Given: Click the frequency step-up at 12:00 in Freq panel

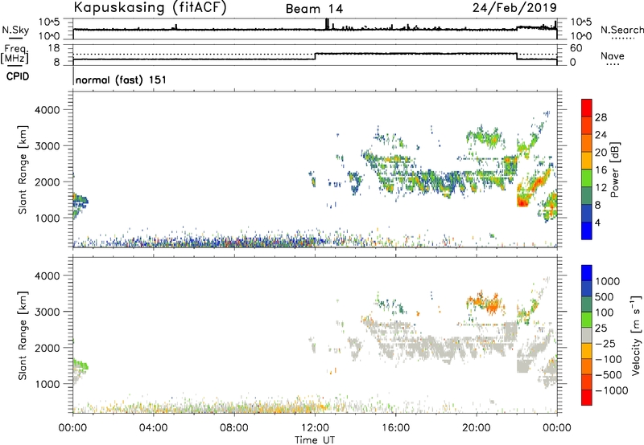Looking at the screenshot, I should click(x=315, y=56).
